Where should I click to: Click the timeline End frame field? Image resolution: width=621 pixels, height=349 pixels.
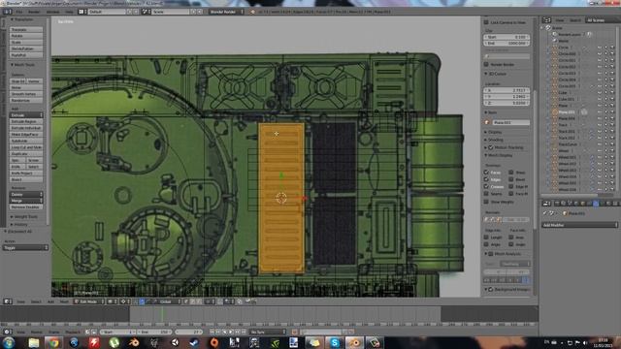point(154,332)
